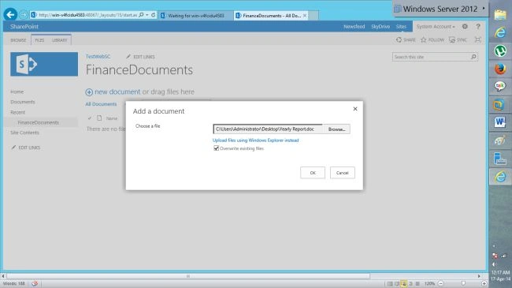Click the SharePoint site logo

click(x=44, y=64)
